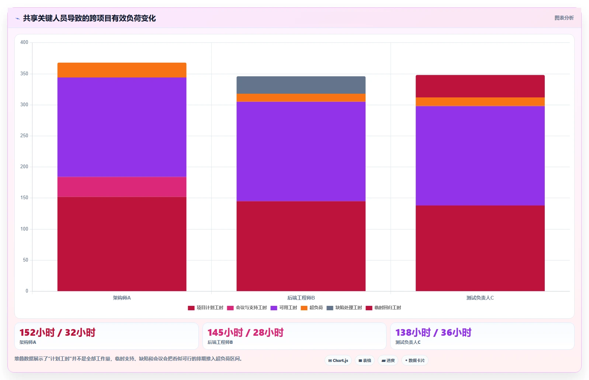Click the 图表分析 label in the header
This screenshot has height=380, width=589.
564,18
